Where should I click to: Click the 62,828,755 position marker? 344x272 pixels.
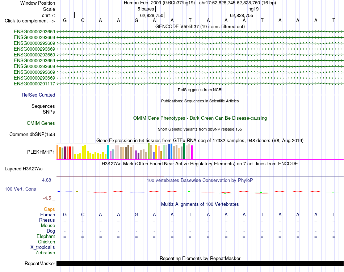[242, 15]
